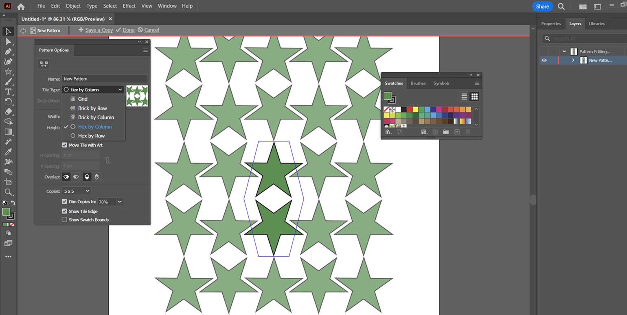Open the Properties panel tab
Image resolution: width=627 pixels, height=315 pixels.
pos(551,24)
